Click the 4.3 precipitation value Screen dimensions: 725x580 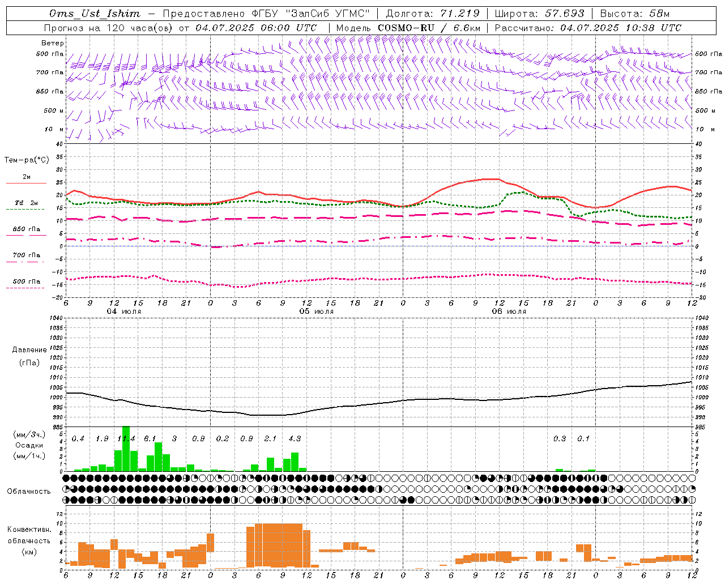point(295,439)
